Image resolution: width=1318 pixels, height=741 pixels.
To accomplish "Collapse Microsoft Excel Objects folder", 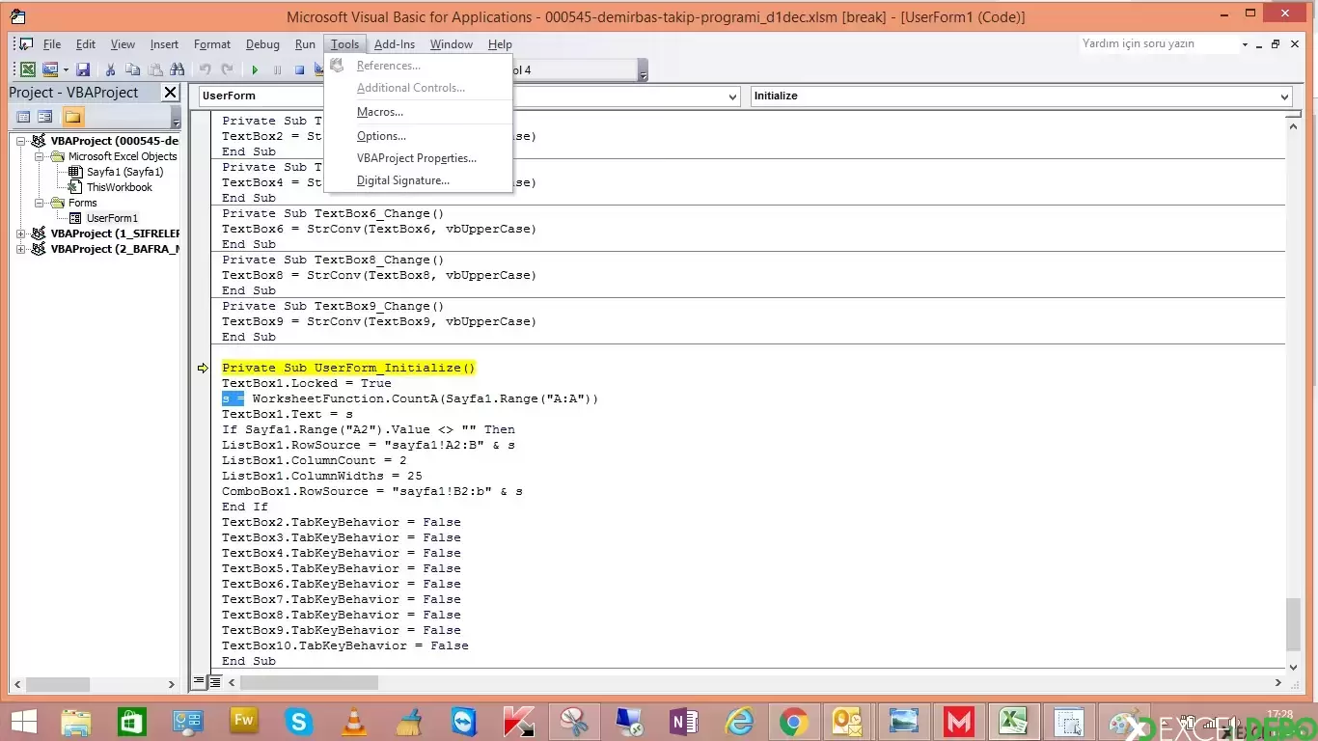I will [39, 156].
